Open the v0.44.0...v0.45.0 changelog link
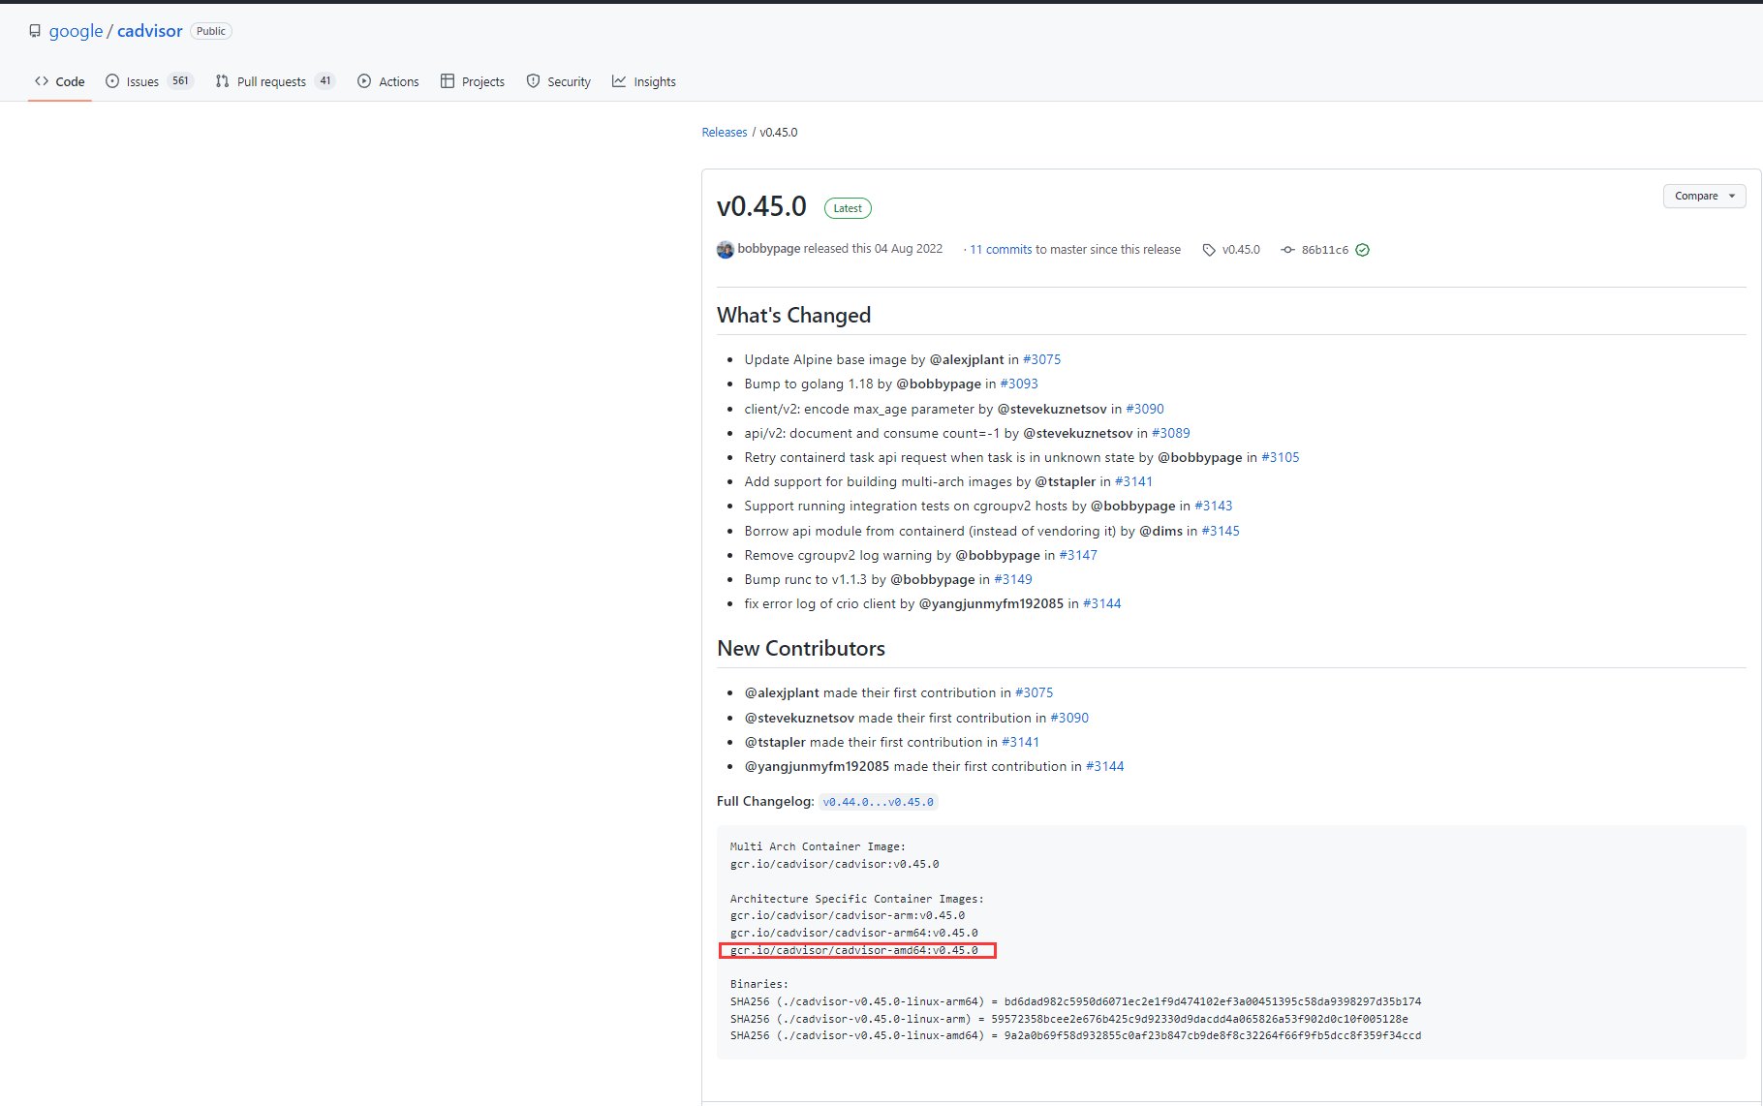The width and height of the screenshot is (1763, 1106). pos(879,802)
